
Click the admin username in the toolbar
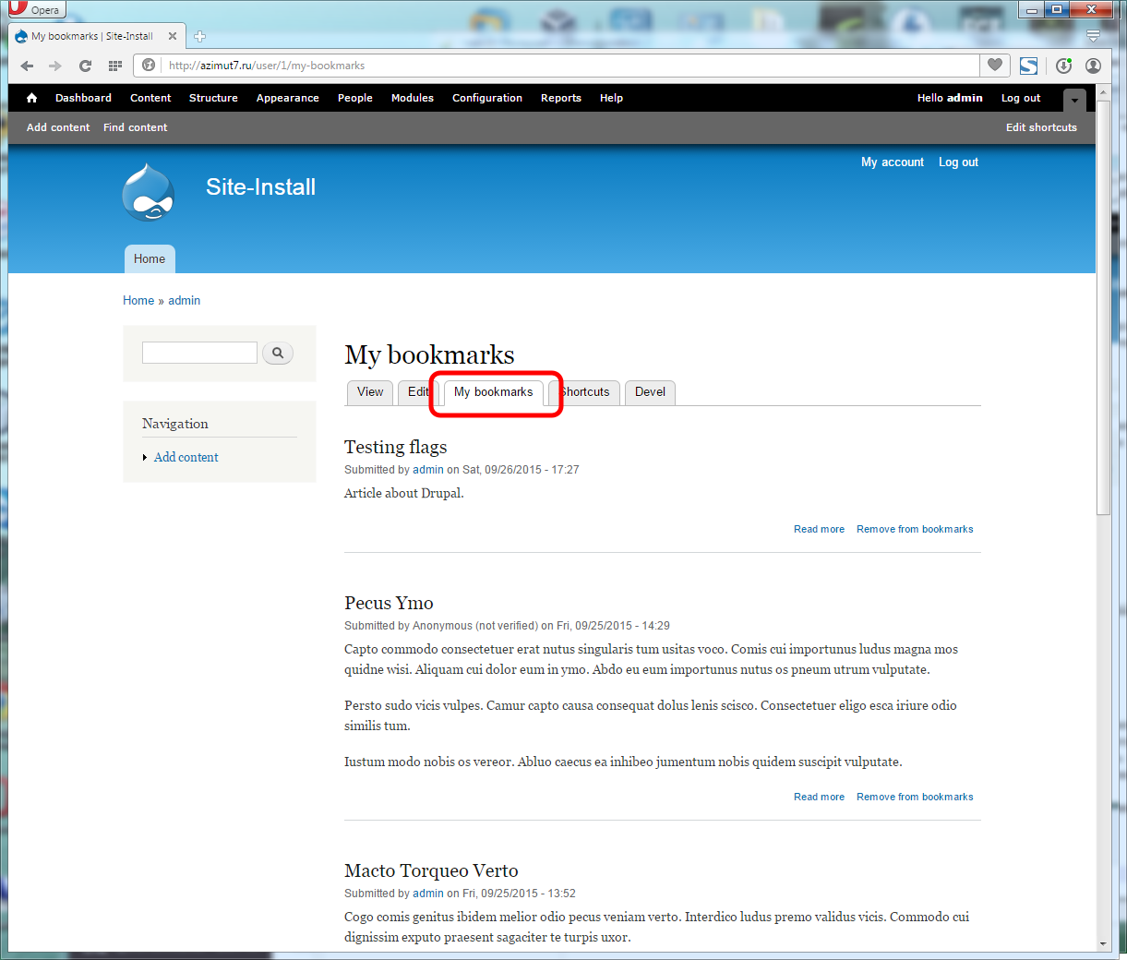point(965,98)
